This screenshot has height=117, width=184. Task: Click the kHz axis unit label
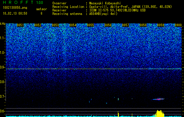click(3, 24)
